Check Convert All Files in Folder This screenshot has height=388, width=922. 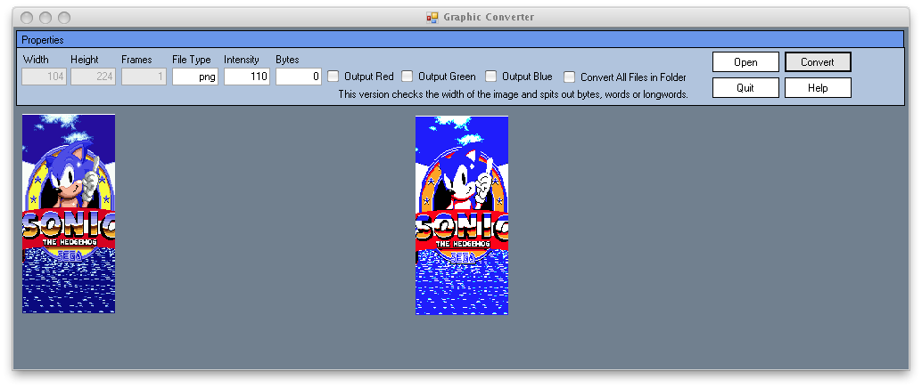pyautogui.click(x=569, y=77)
